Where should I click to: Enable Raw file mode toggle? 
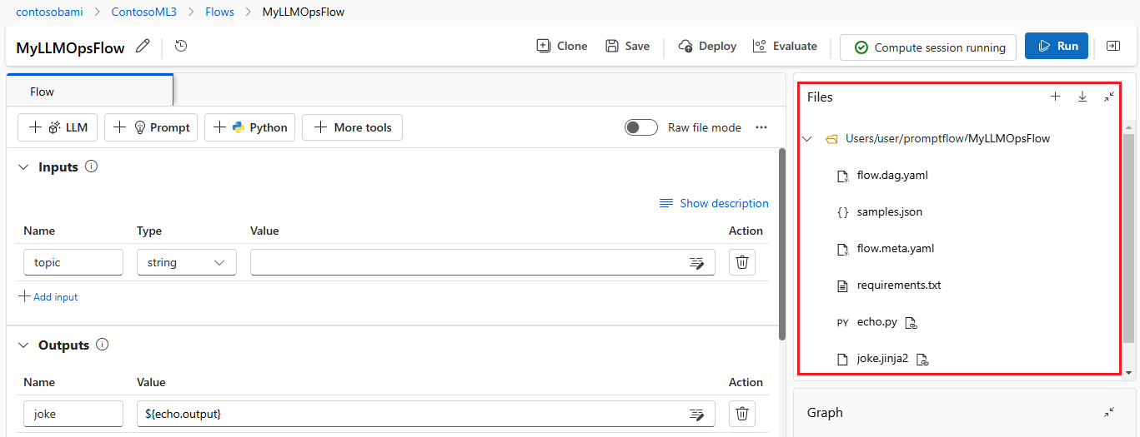[x=641, y=127]
